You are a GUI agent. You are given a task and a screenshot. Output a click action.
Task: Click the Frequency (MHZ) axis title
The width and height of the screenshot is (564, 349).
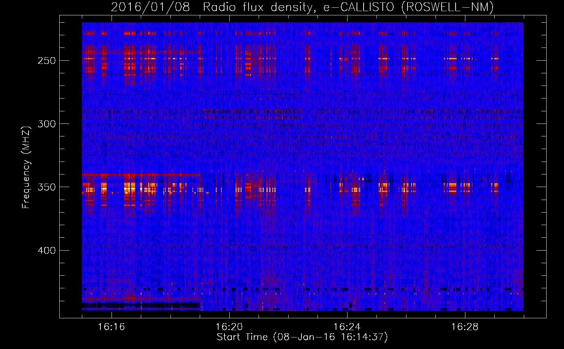26,167
